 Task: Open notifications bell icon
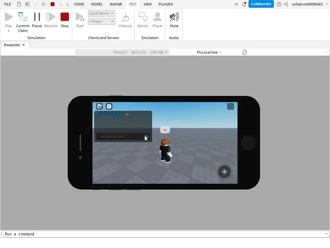pyautogui.click(x=244, y=4)
